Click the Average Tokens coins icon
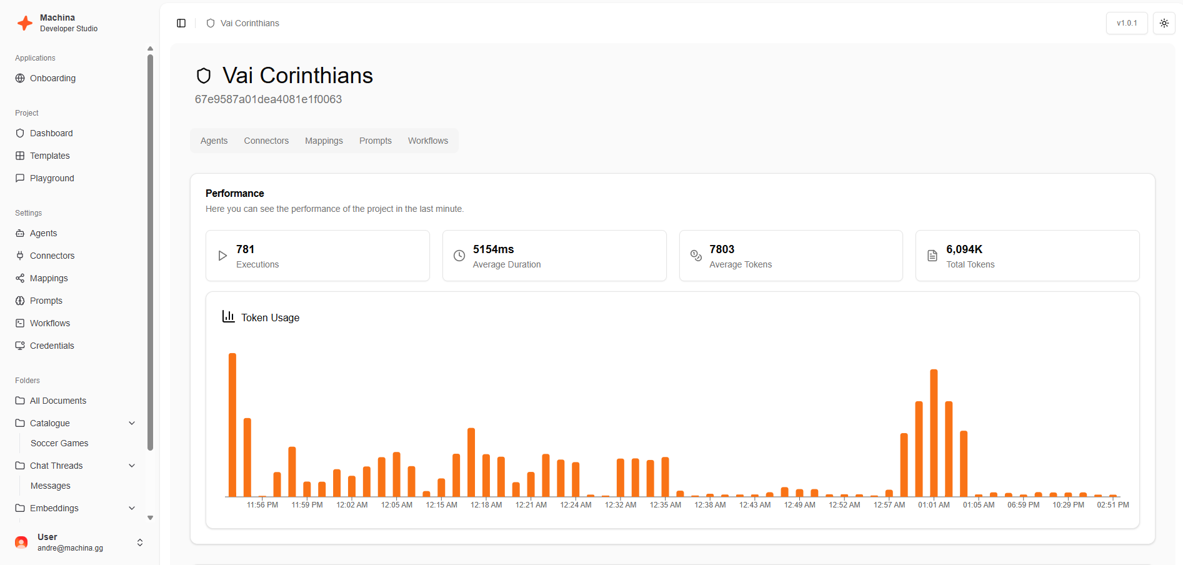 tap(696, 256)
